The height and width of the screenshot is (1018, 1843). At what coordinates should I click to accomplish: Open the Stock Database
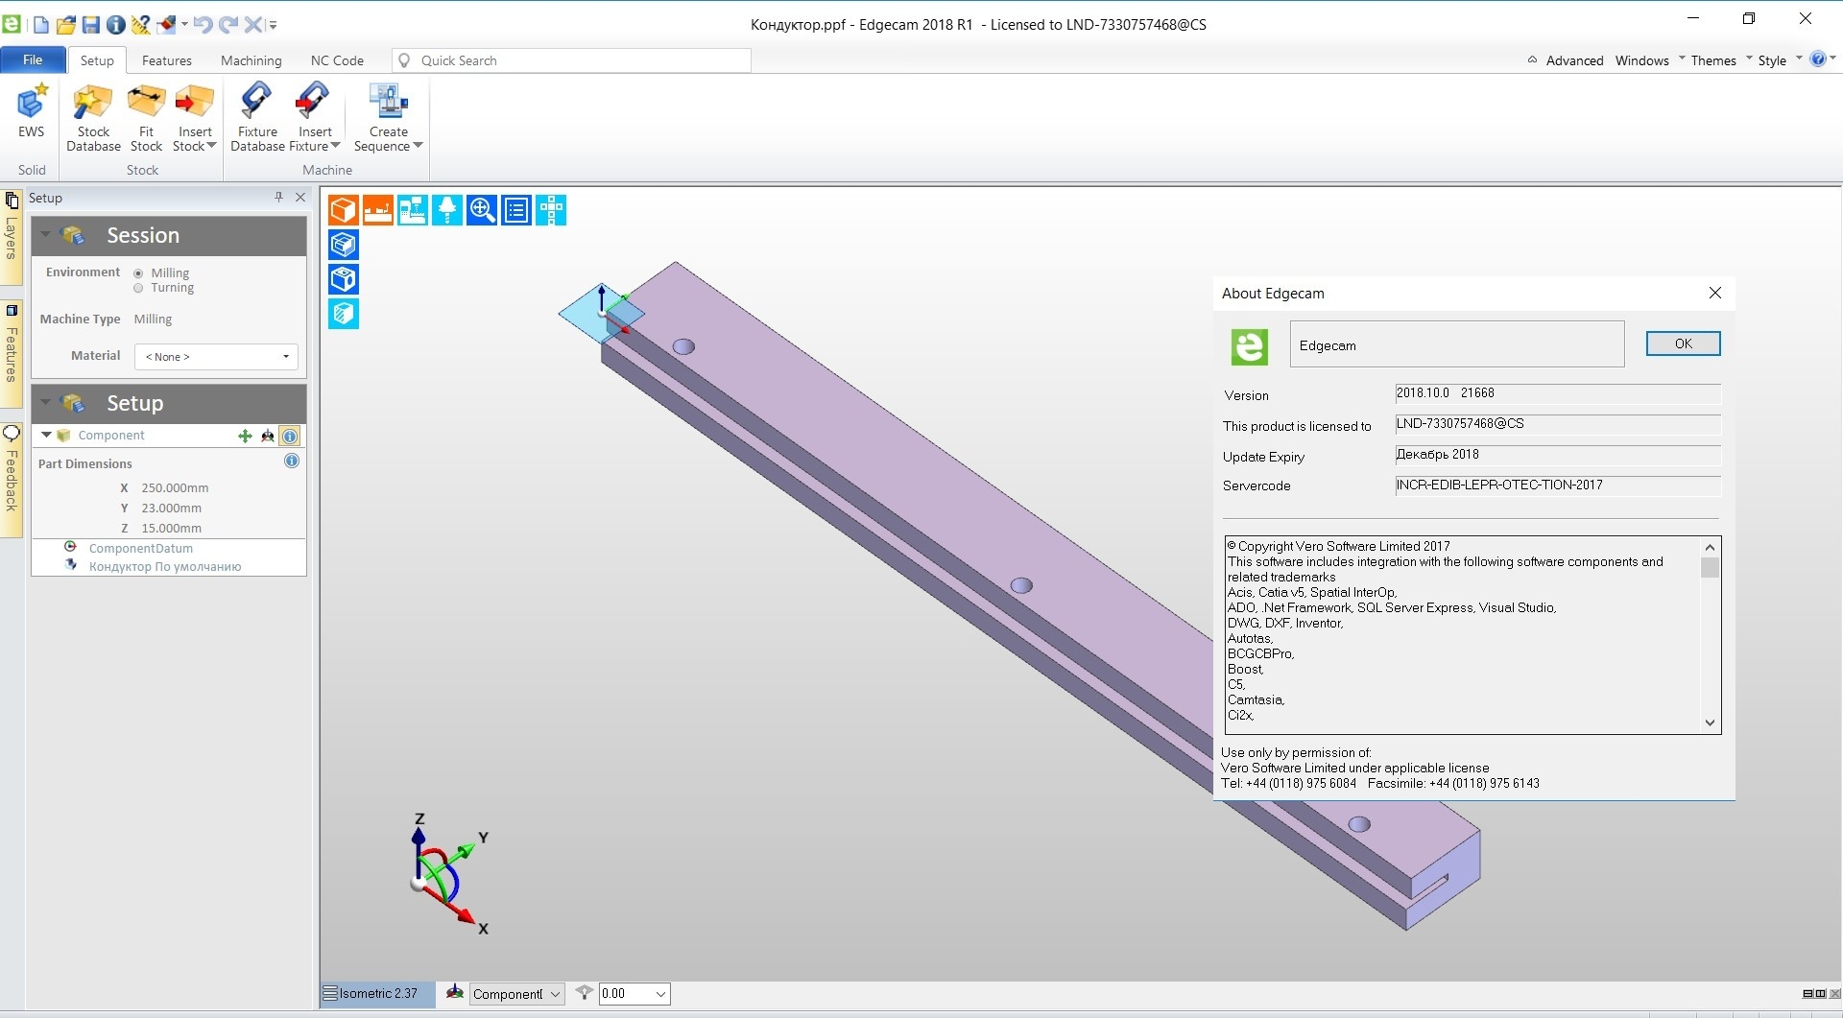(x=93, y=117)
